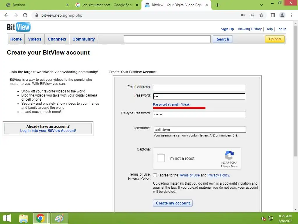Focus the Email Address field
Image resolution: width=298 pixels, height=224 pixels.
point(199,88)
